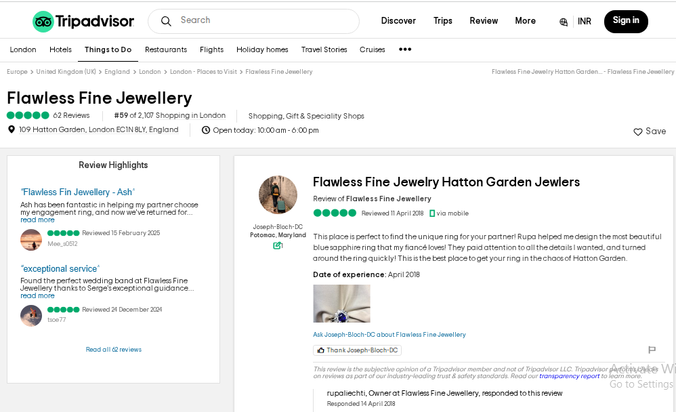Open the Trips menu item
The width and height of the screenshot is (676, 412).
point(443,21)
